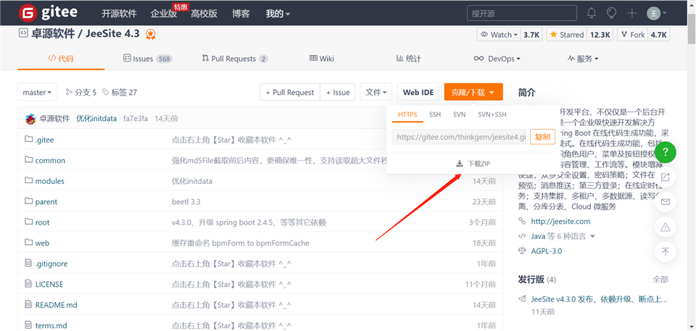
Task: Open the 博客 header link
Action: click(241, 14)
